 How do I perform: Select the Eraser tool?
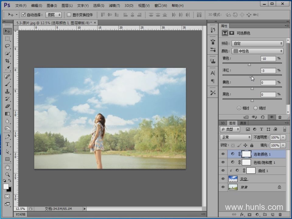[7, 106]
